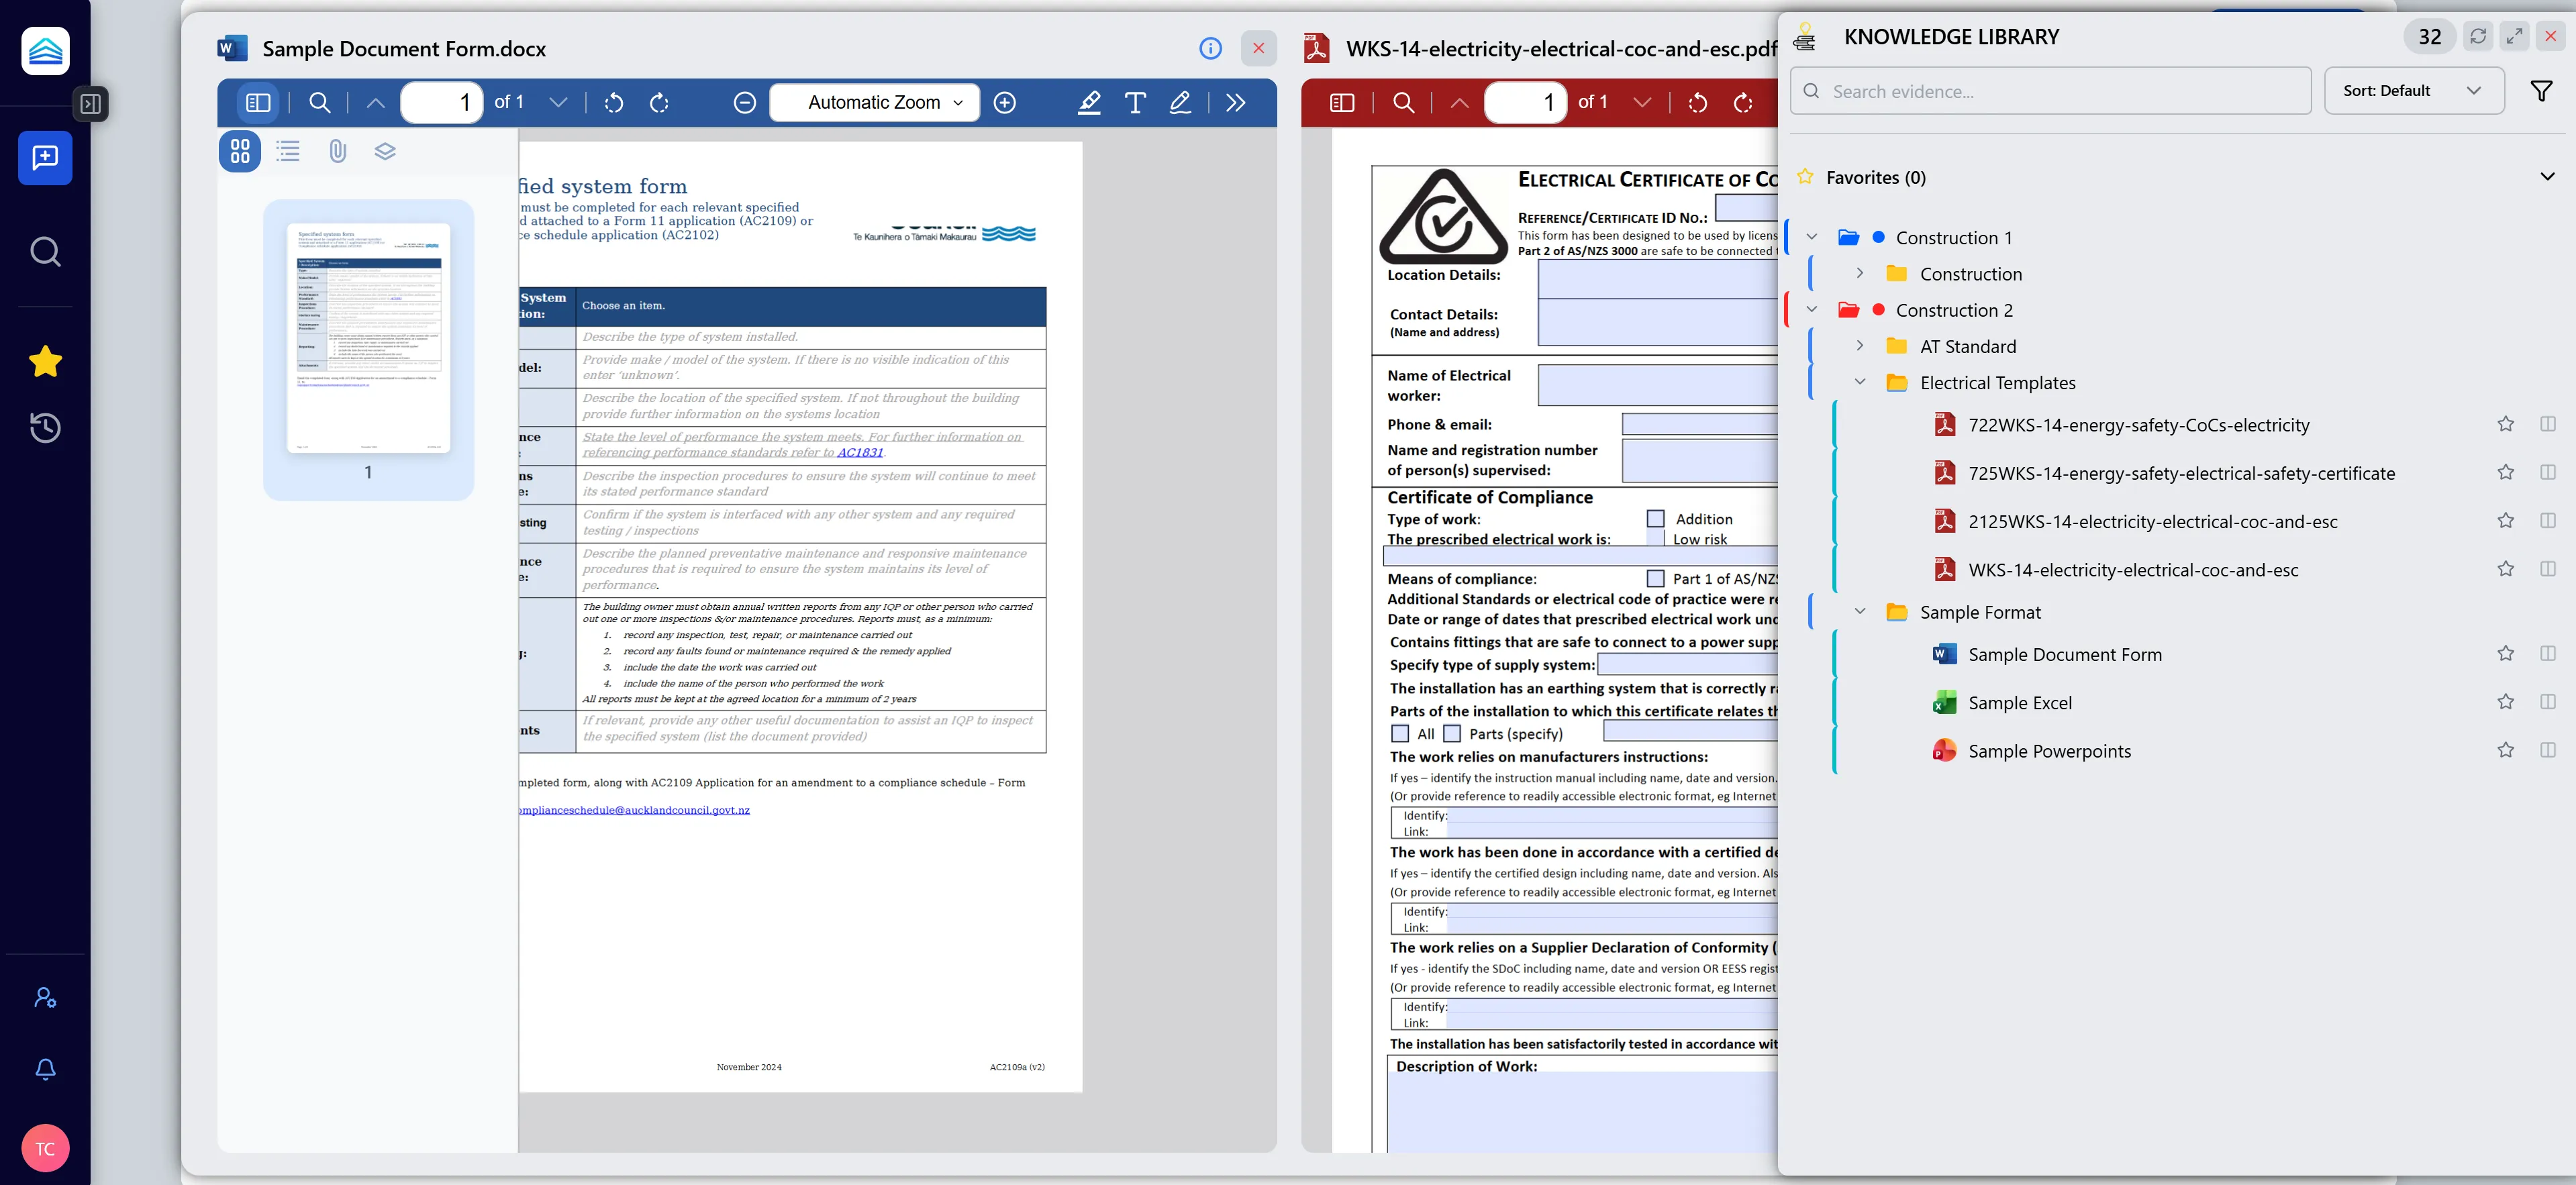Collapse Electrical Templates folder
Viewport: 2576px width, 1185px height.
pos(1860,382)
